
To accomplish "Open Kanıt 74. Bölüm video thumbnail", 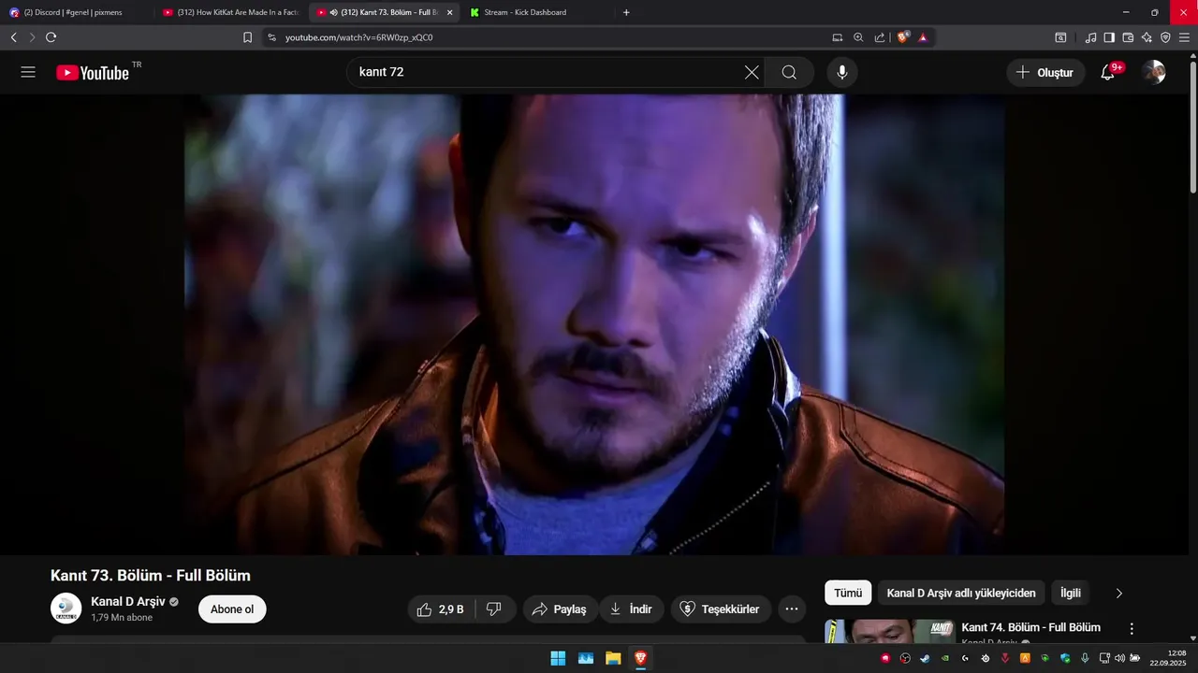I will (x=889, y=631).
